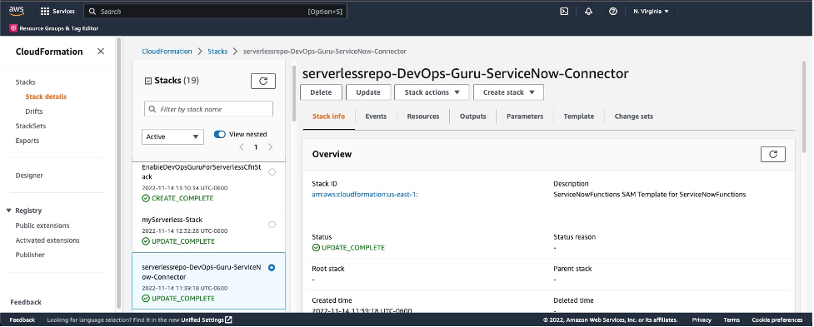This screenshot has height=327, width=814.
Task: Open StackSets in the side navigation
Action: (x=31, y=126)
